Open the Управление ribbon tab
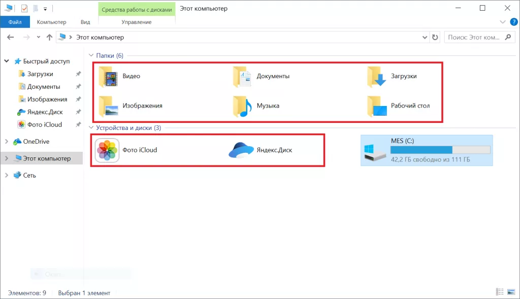This screenshot has width=520, height=299. pyautogui.click(x=136, y=22)
